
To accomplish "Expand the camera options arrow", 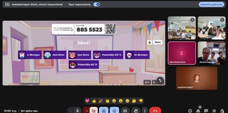I will [x=87, y=111].
